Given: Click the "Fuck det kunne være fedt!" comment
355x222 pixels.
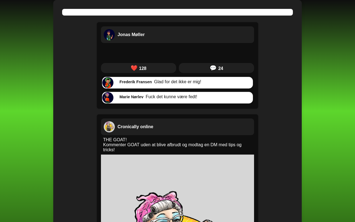Looking at the screenshot, I should click(x=171, y=97).
